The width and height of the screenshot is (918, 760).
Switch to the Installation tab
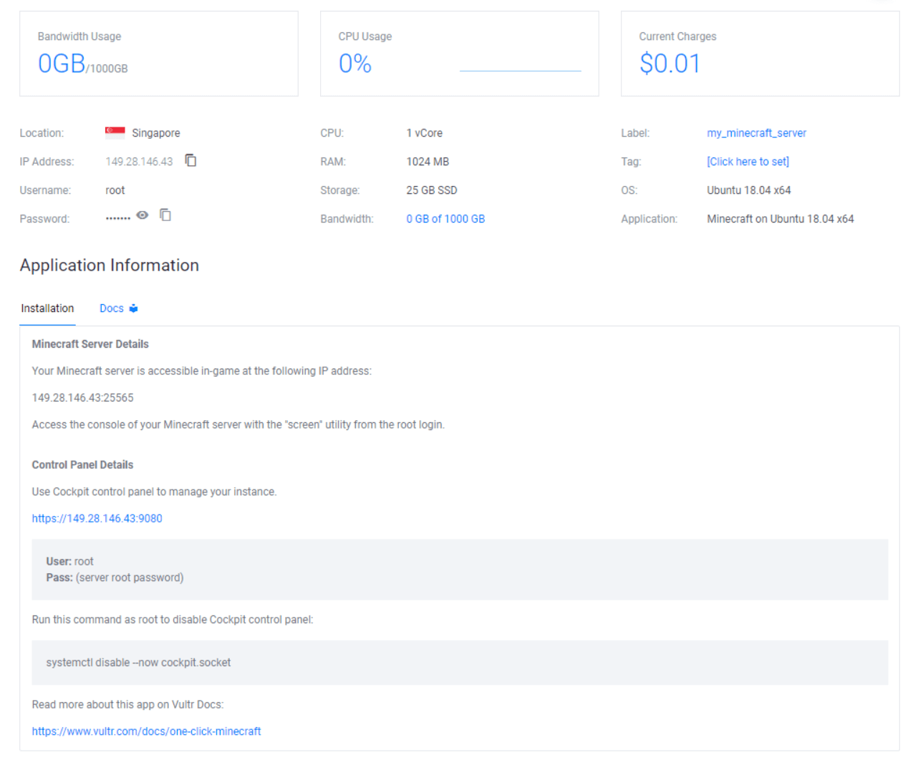coord(47,308)
